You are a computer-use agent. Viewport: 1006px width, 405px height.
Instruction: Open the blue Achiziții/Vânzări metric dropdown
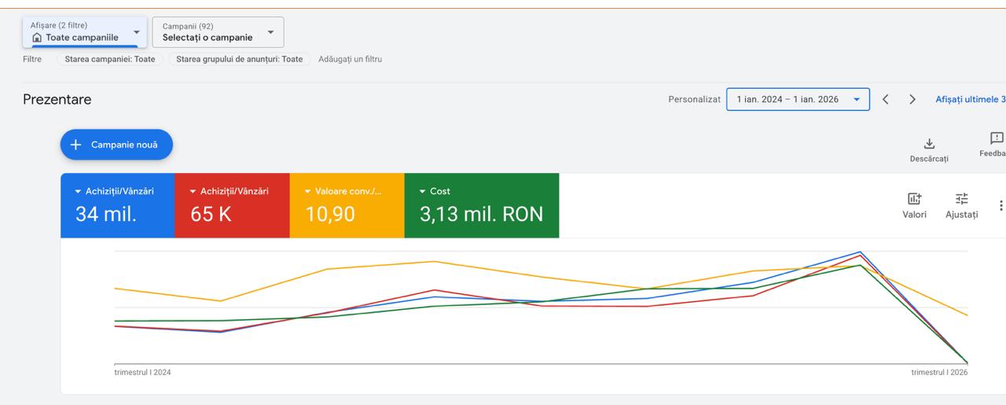tap(115, 191)
